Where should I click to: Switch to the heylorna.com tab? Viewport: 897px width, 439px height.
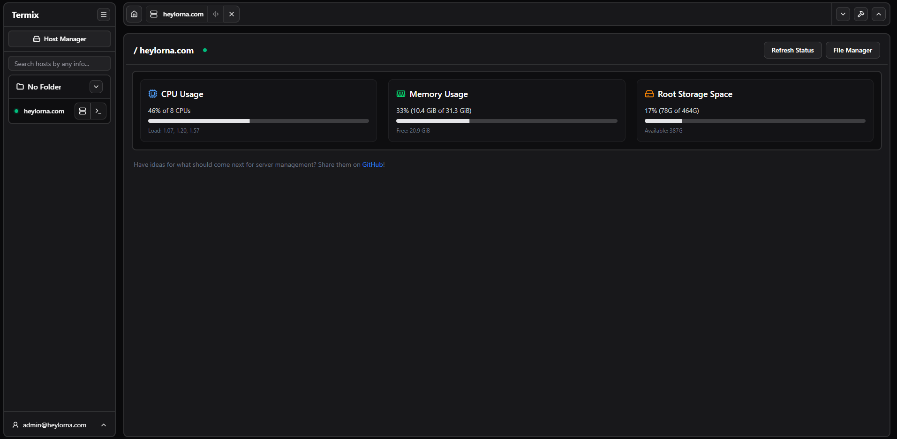pos(178,14)
